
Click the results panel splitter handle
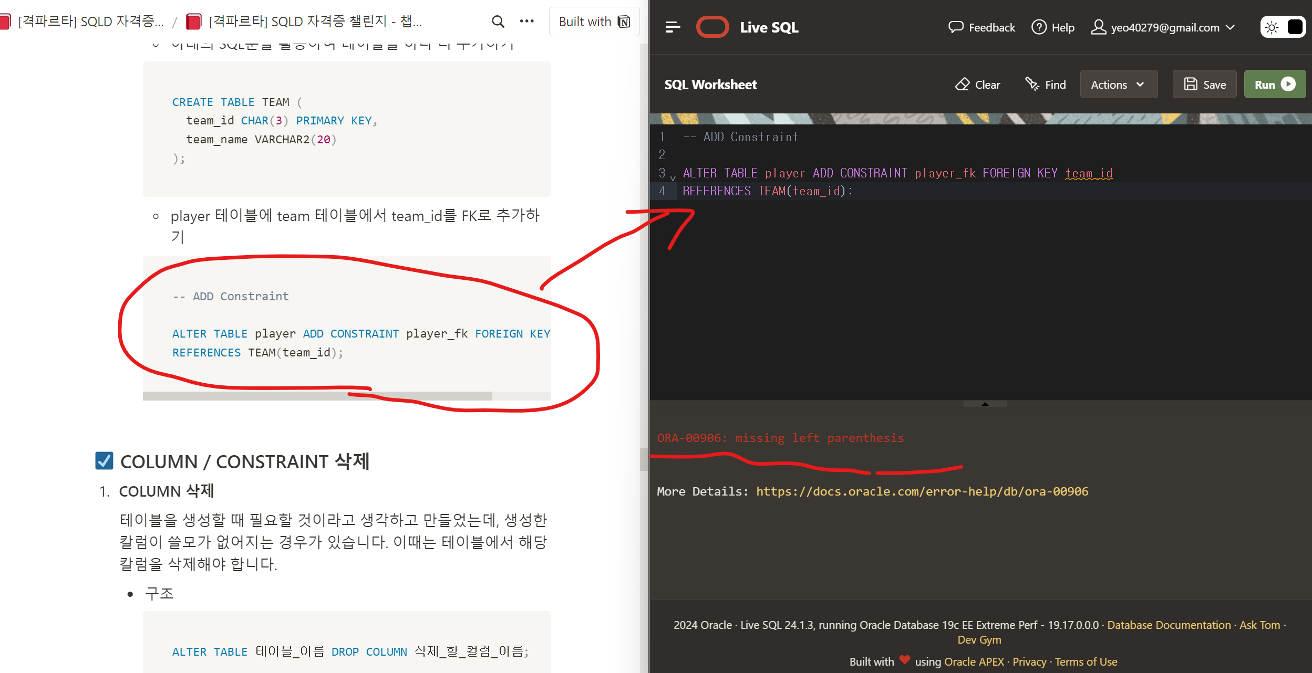pos(985,404)
